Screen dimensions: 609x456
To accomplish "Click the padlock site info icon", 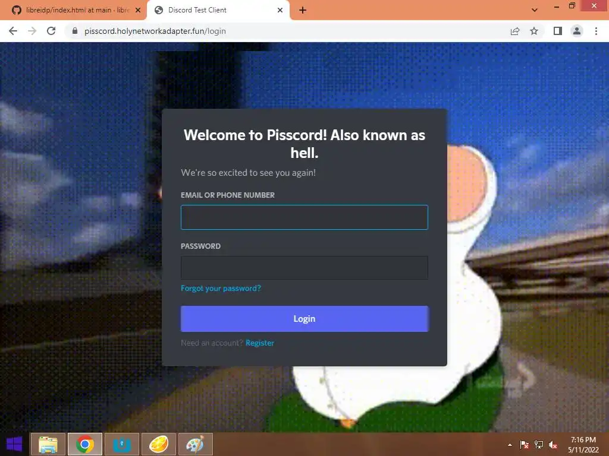I will [75, 31].
